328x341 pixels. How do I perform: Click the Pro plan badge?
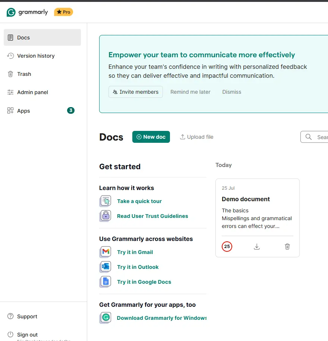tap(63, 12)
